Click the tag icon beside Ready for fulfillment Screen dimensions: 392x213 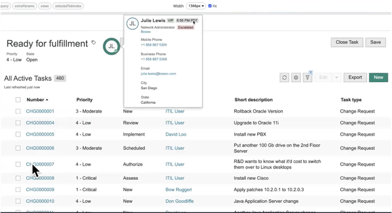tap(94, 43)
